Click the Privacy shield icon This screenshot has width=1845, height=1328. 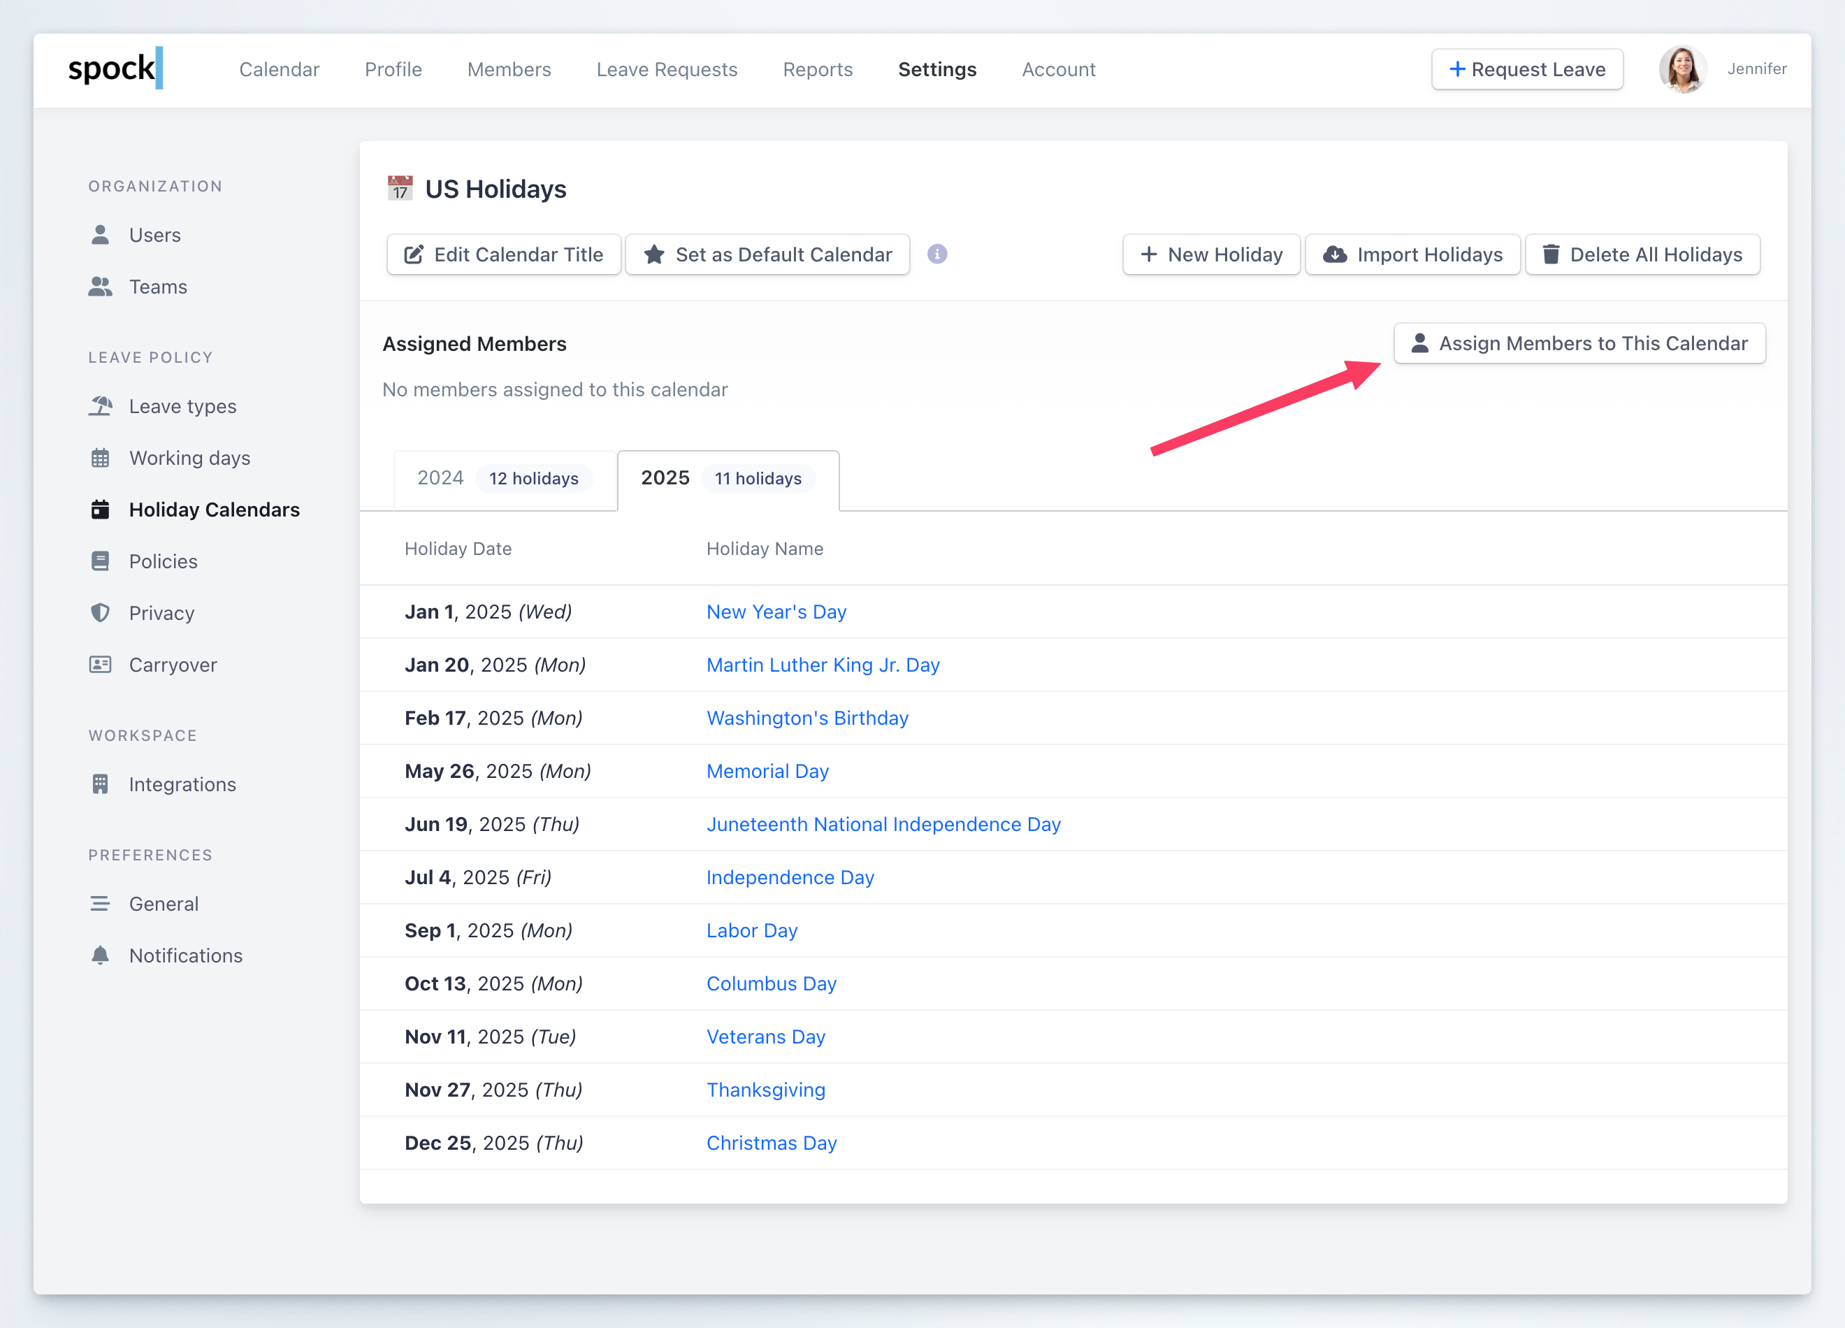[100, 613]
